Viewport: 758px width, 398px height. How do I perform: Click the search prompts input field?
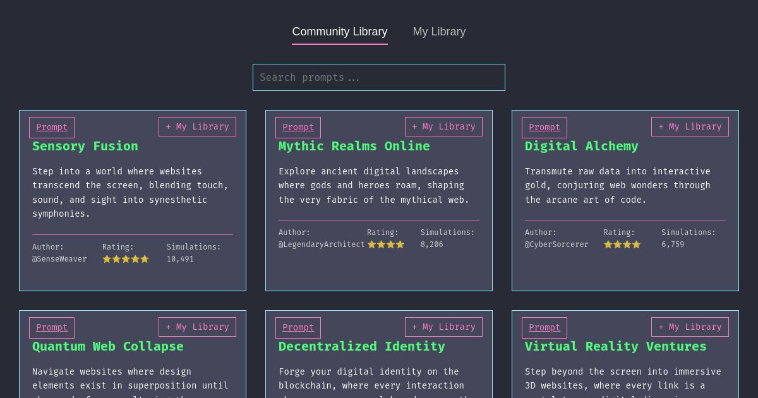pyautogui.click(x=379, y=77)
